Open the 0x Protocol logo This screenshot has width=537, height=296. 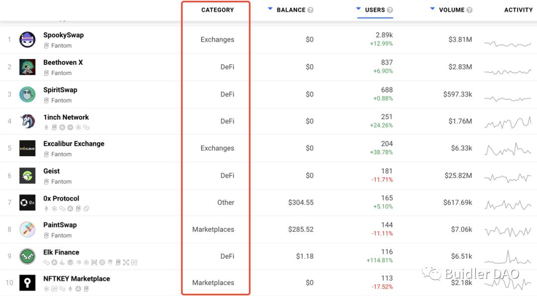click(x=27, y=202)
